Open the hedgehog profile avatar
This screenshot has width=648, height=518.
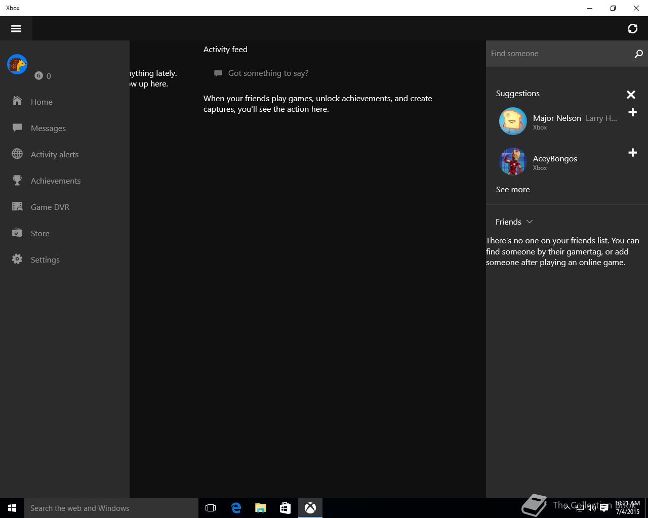pos(17,64)
